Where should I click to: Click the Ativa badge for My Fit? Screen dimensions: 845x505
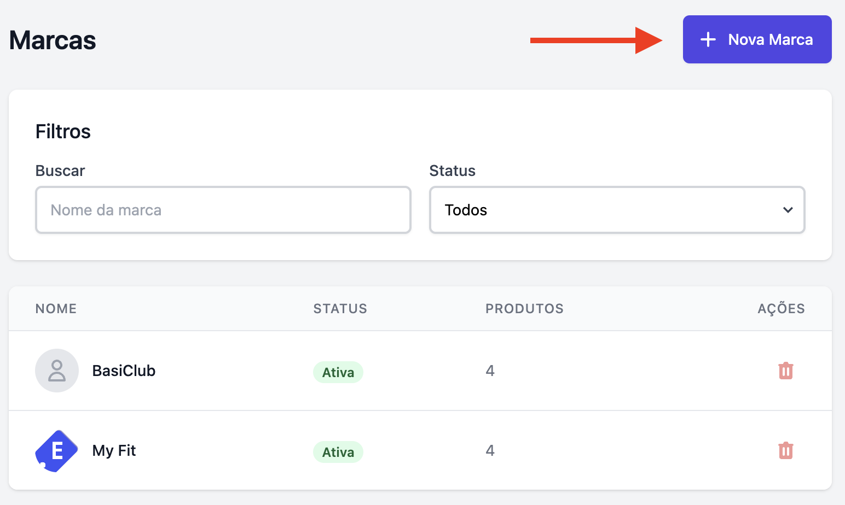(338, 452)
